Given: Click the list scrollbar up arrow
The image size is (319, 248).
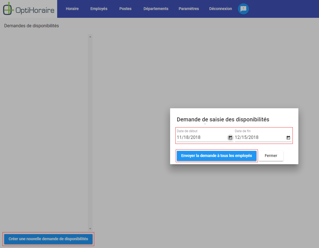Looking at the screenshot, I should pos(90,37).
